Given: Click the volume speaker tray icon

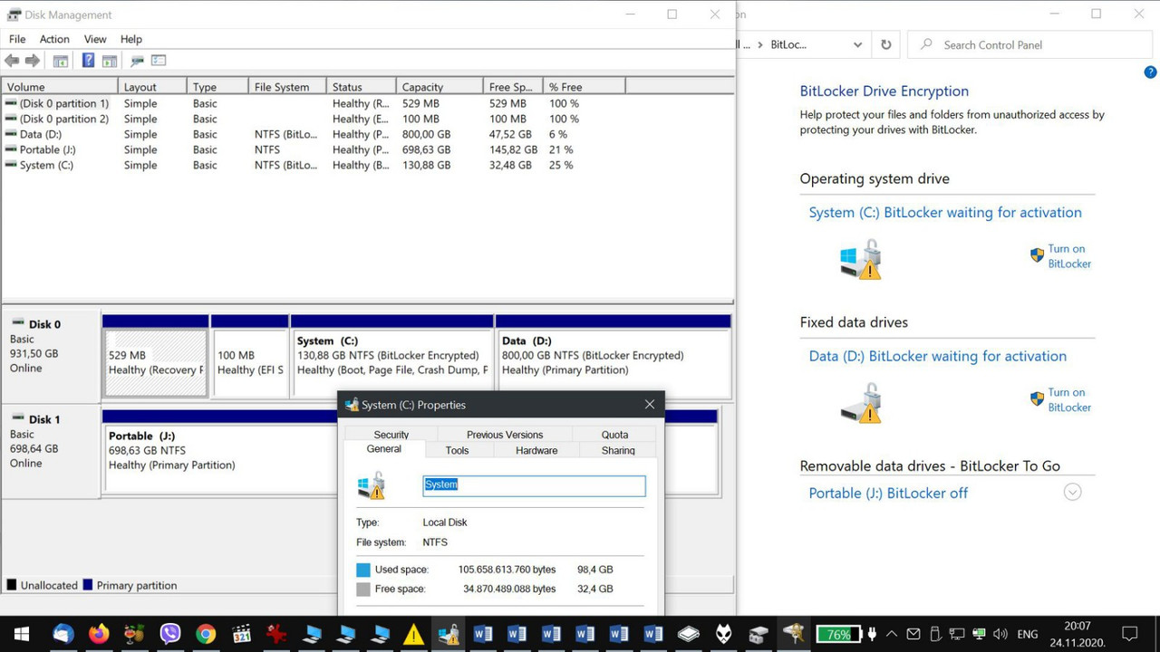Looking at the screenshot, I should coord(1000,634).
